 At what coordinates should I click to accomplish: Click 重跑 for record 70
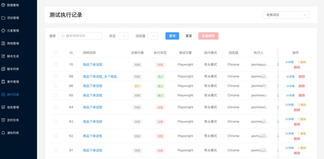click(302, 62)
